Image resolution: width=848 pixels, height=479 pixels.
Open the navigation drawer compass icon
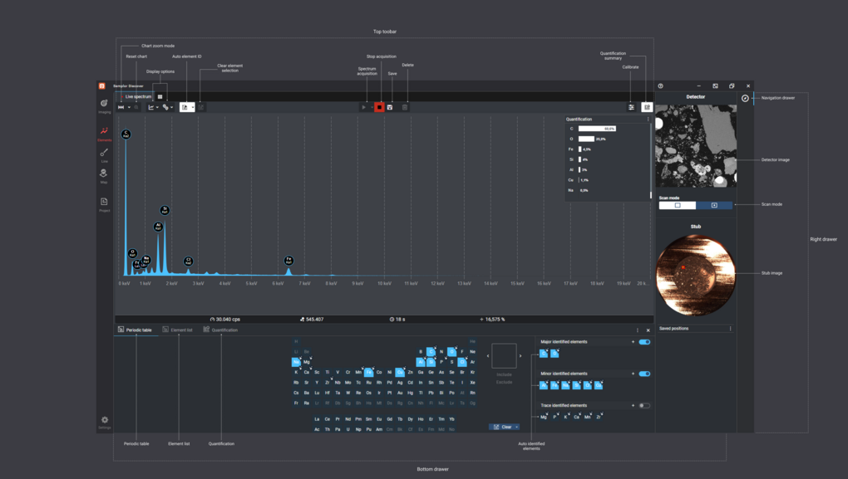point(745,98)
